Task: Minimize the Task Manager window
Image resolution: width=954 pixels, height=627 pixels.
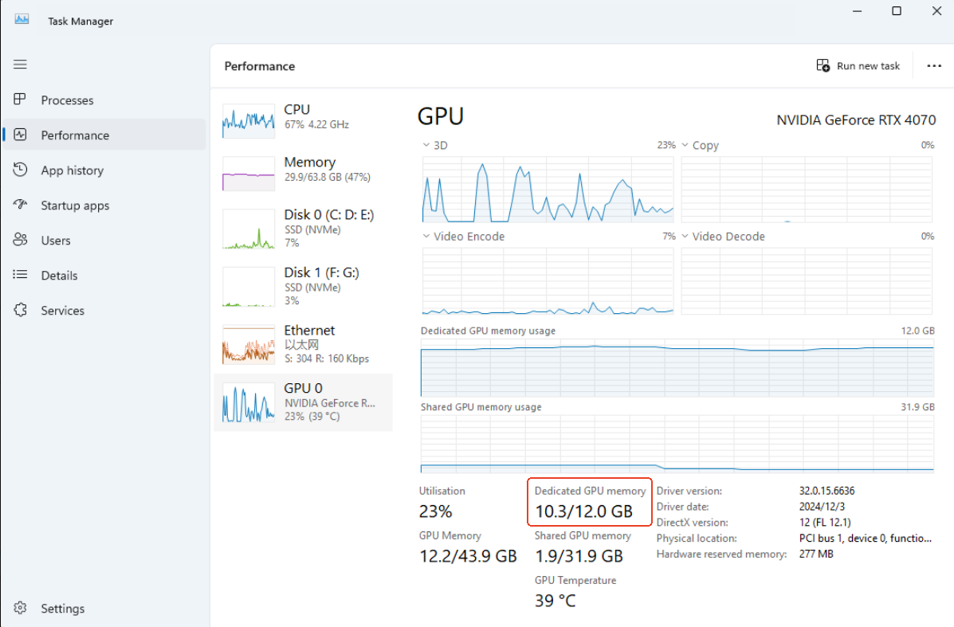Action: (x=858, y=11)
